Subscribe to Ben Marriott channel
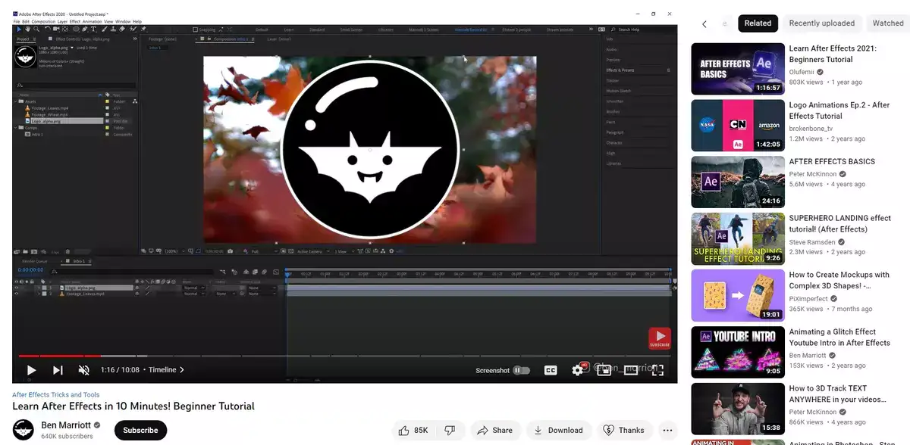The image size is (910, 445). [x=140, y=430]
